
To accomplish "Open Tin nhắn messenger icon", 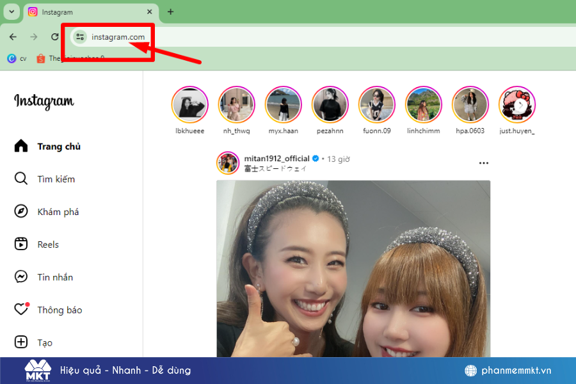I will [x=21, y=276].
